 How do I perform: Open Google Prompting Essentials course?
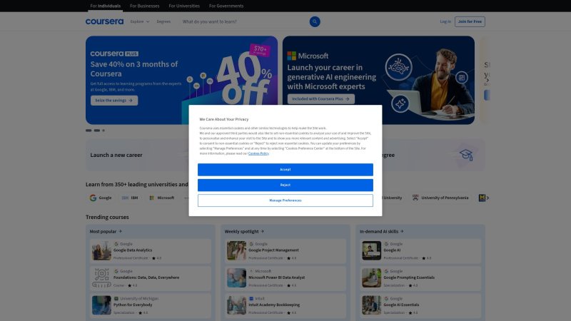click(420, 278)
